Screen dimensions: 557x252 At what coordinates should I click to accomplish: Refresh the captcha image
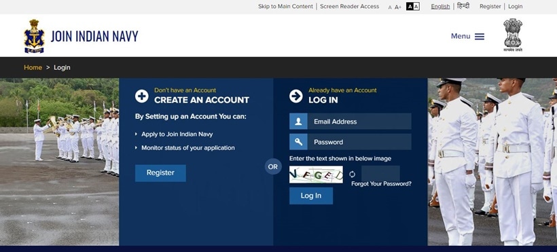(x=352, y=174)
